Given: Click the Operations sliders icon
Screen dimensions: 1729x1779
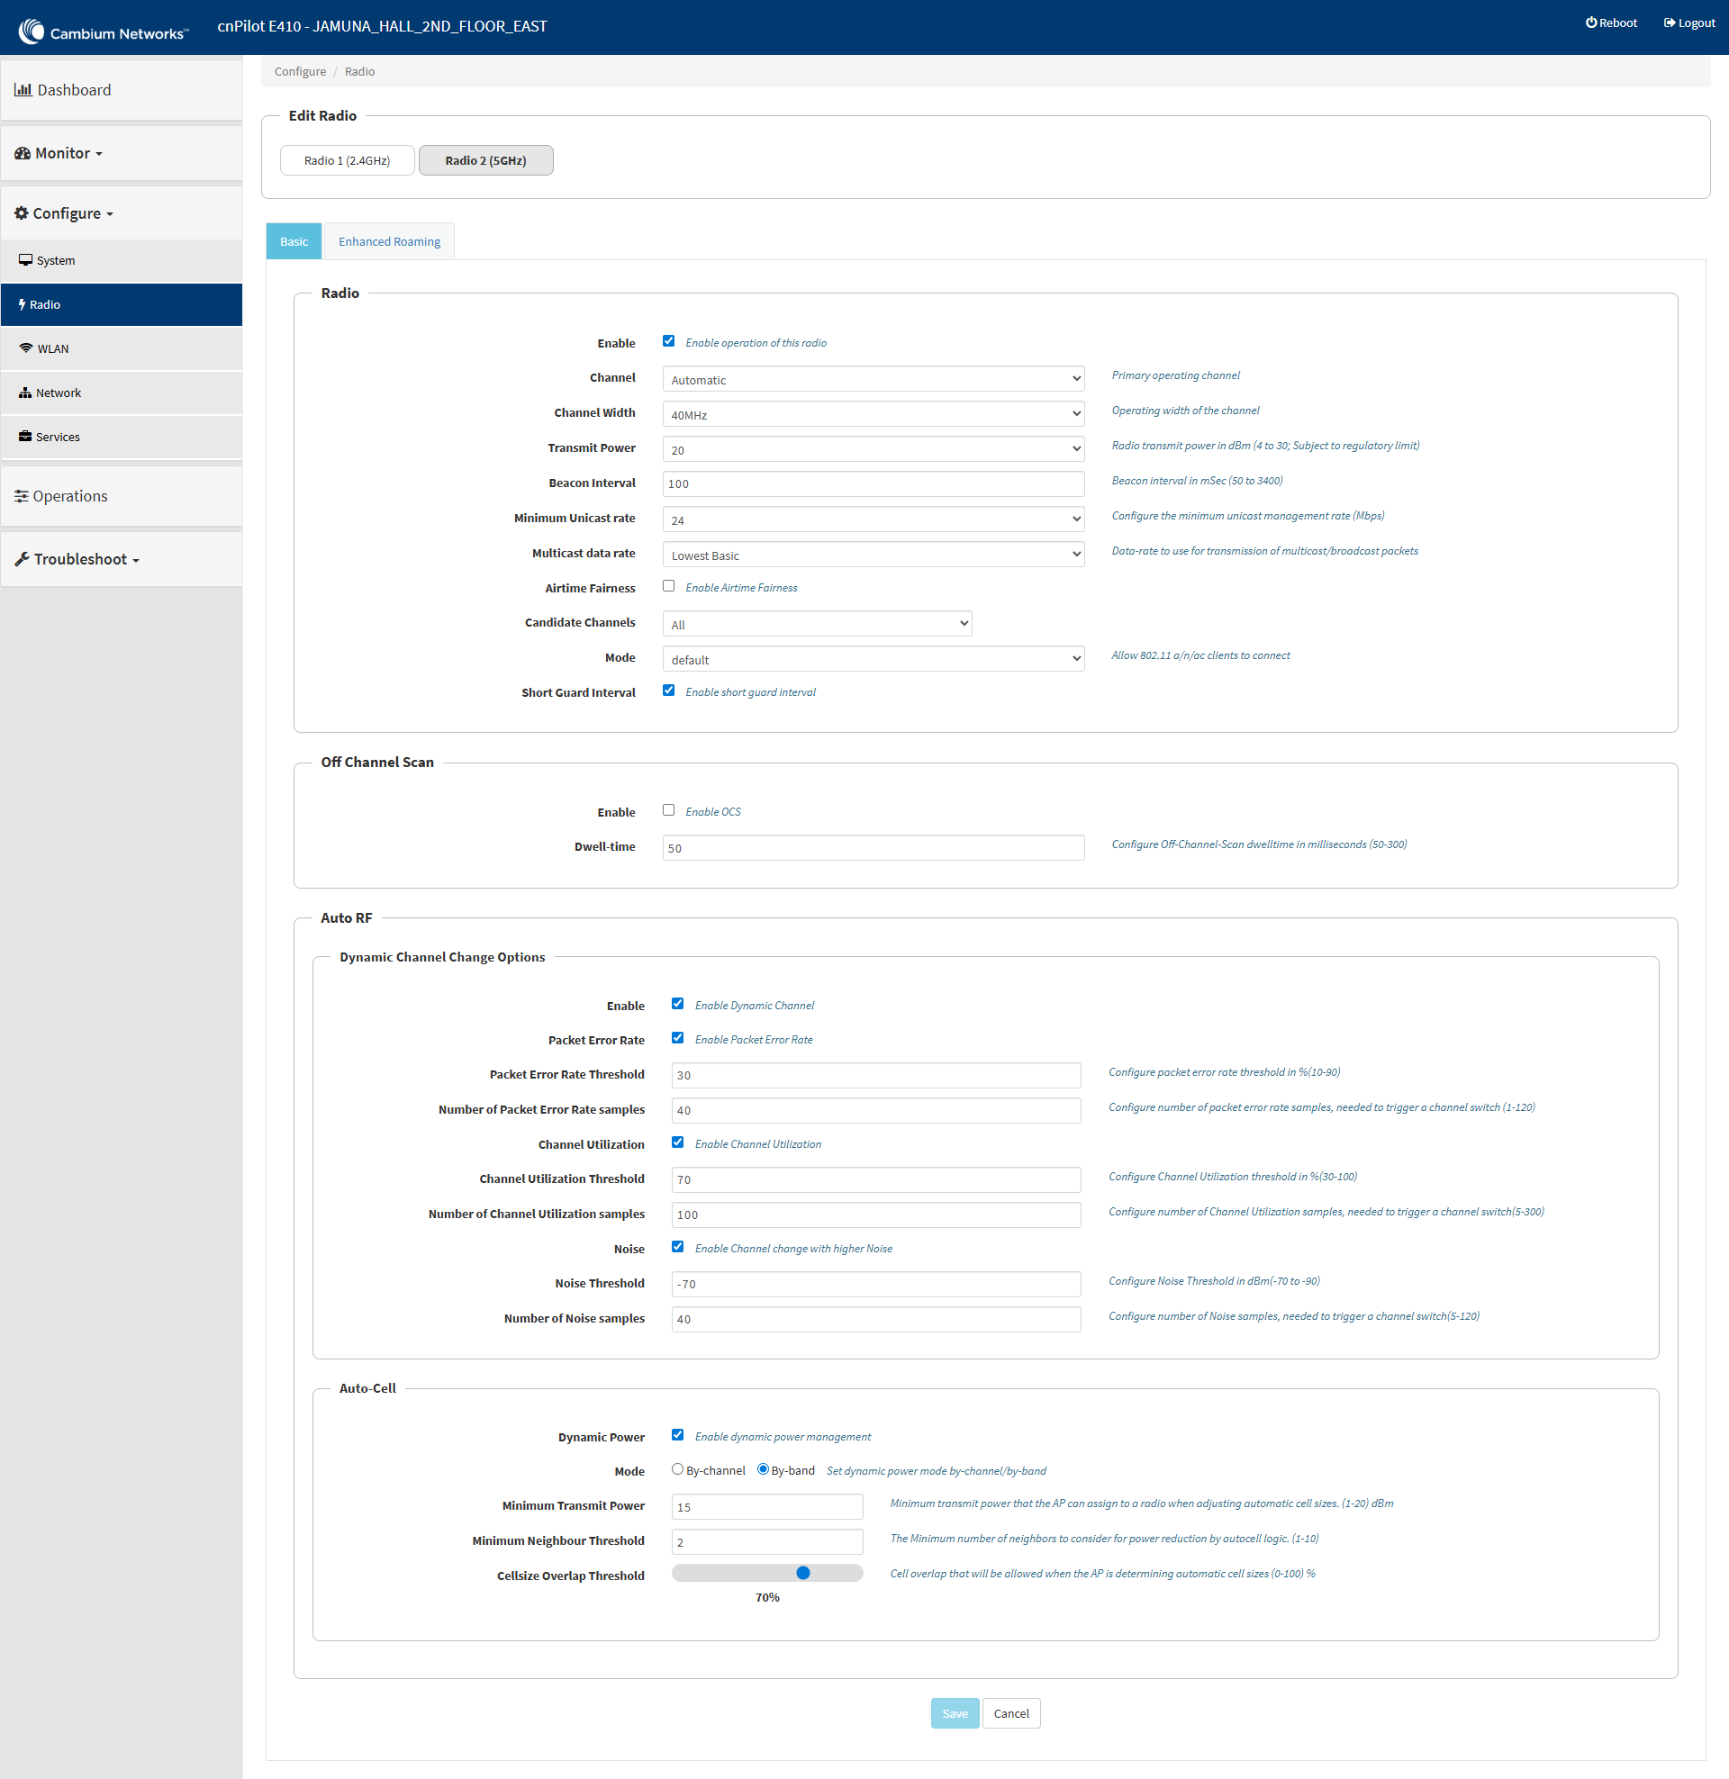Looking at the screenshot, I should click(x=22, y=496).
